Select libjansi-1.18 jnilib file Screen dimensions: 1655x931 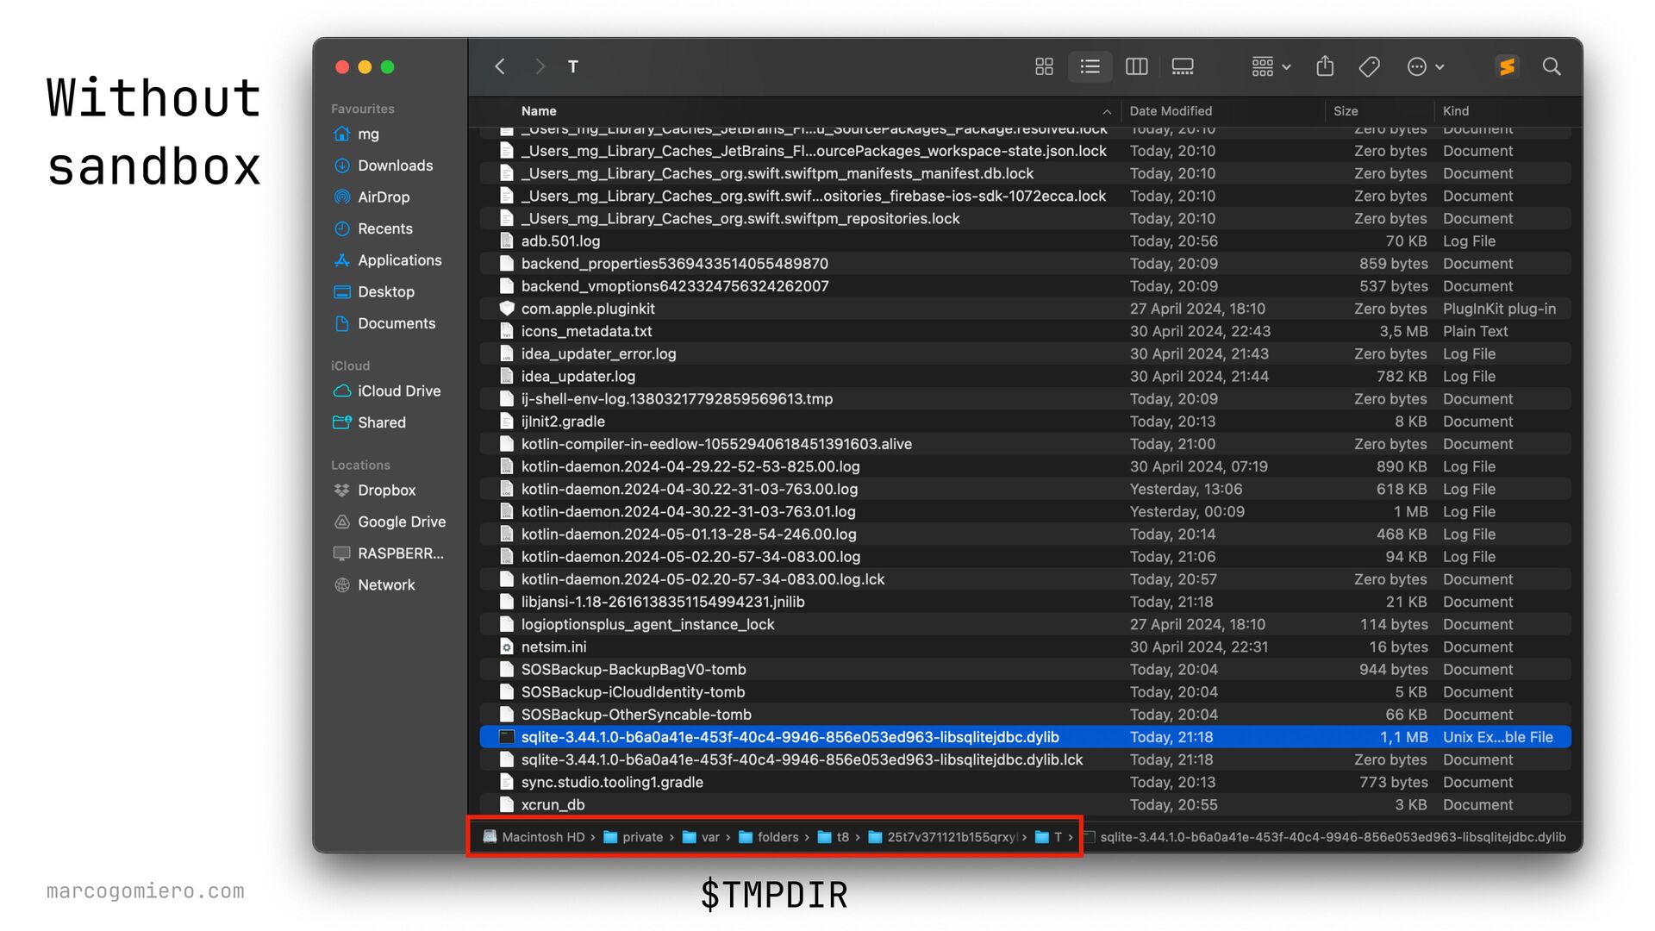click(1025, 602)
